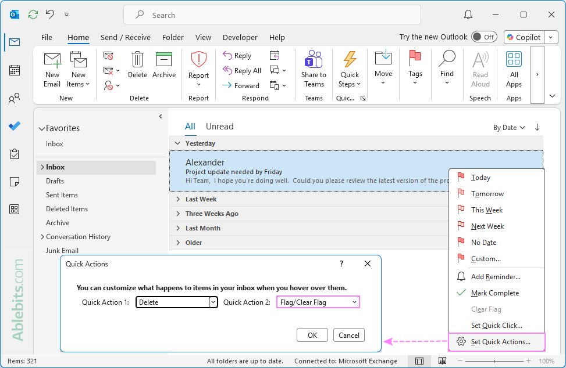Image resolution: width=566 pixels, height=368 pixels.
Task: Expand the Last Month group
Action: coord(177,228)
